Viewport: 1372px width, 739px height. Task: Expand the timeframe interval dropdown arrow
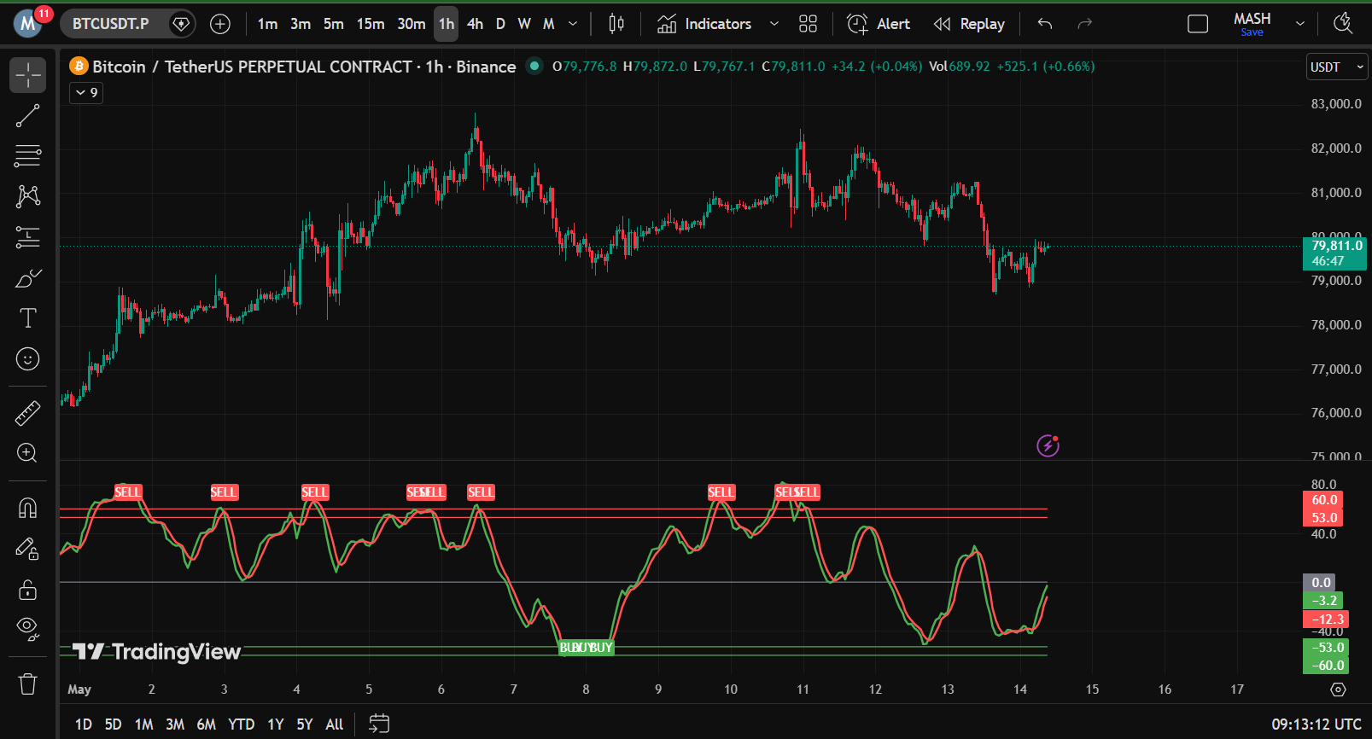tap(573, 24)
